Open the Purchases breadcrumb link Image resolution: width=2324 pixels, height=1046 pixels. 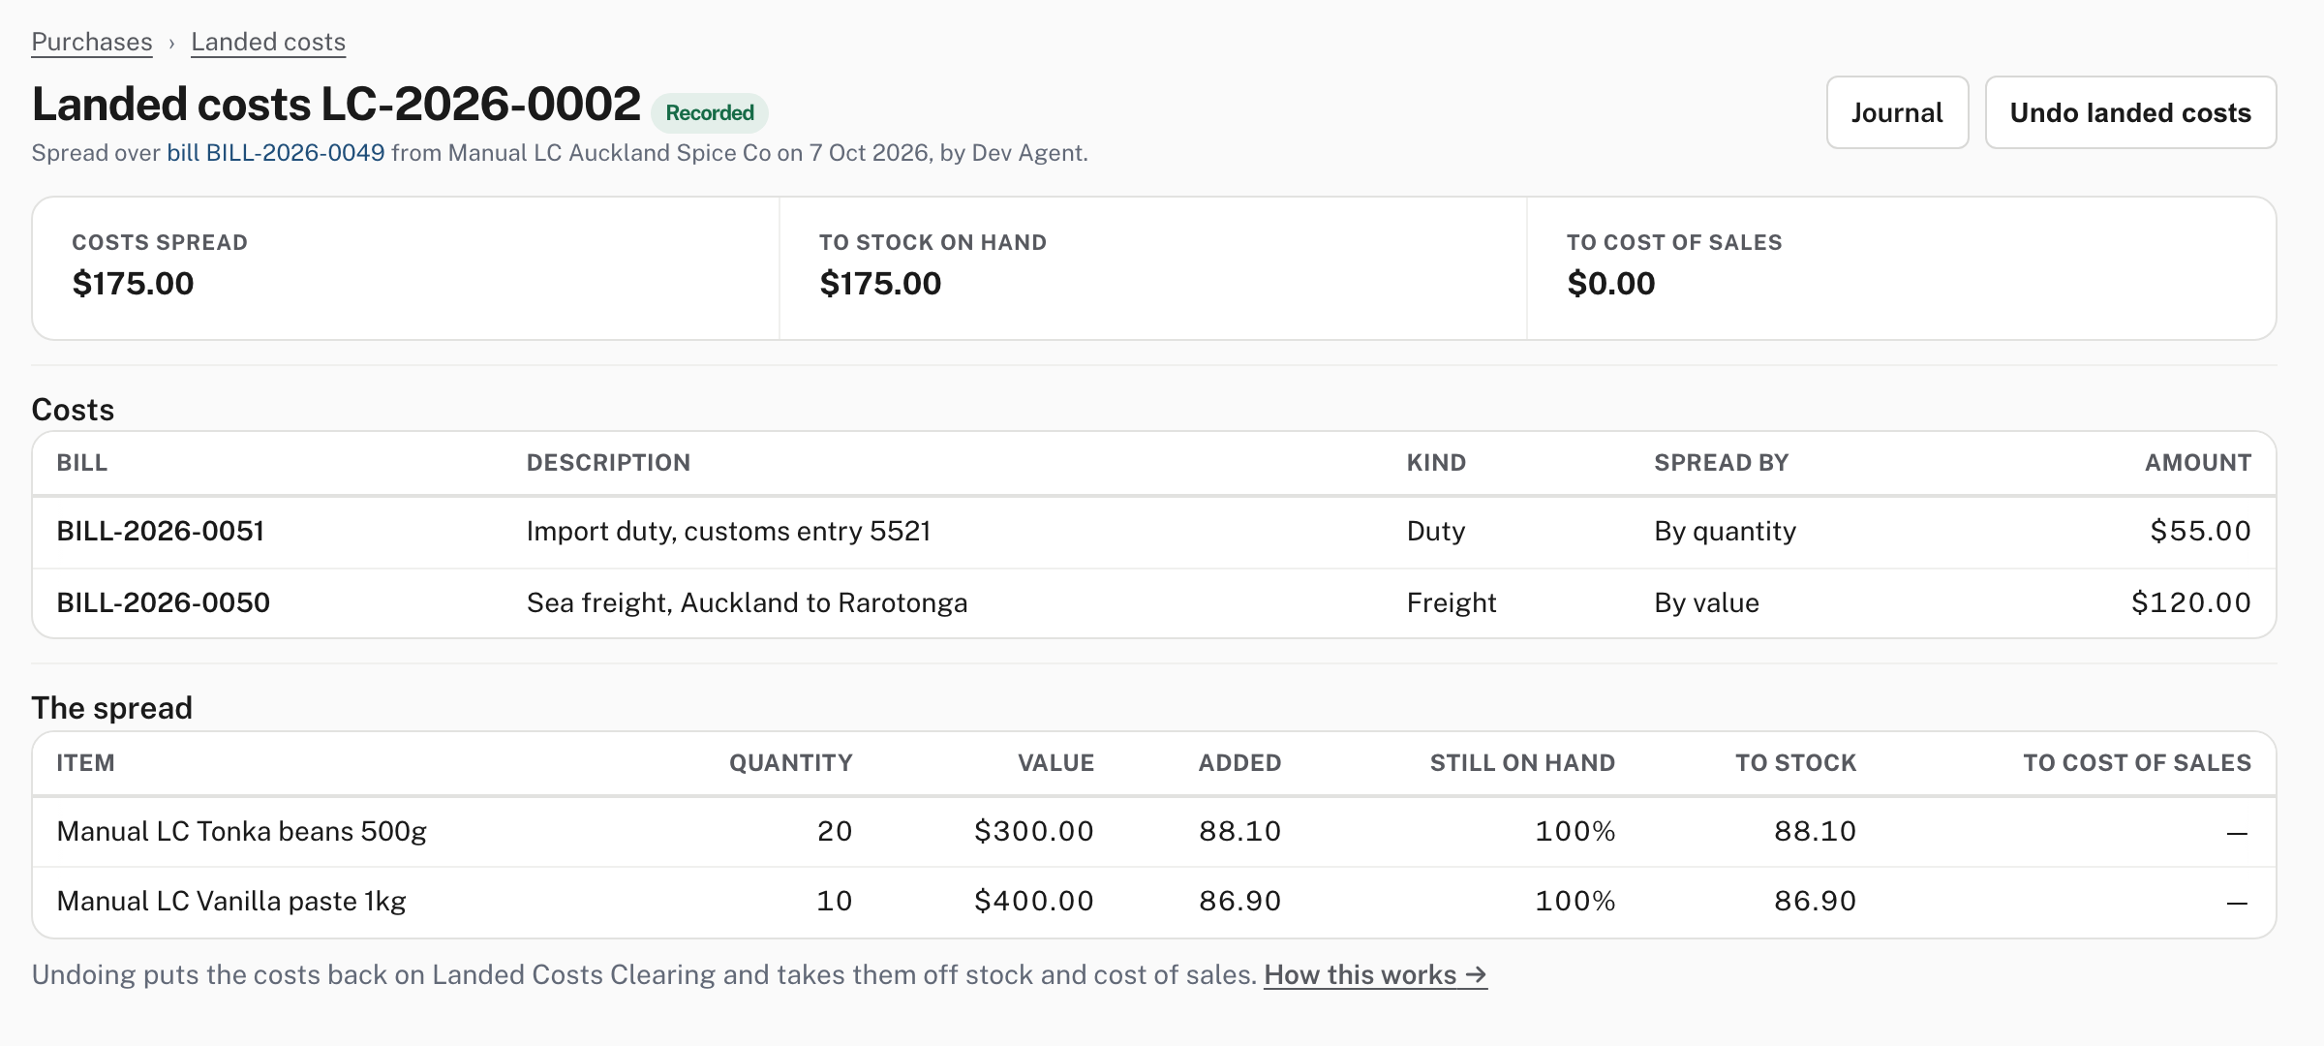point(92,42)
